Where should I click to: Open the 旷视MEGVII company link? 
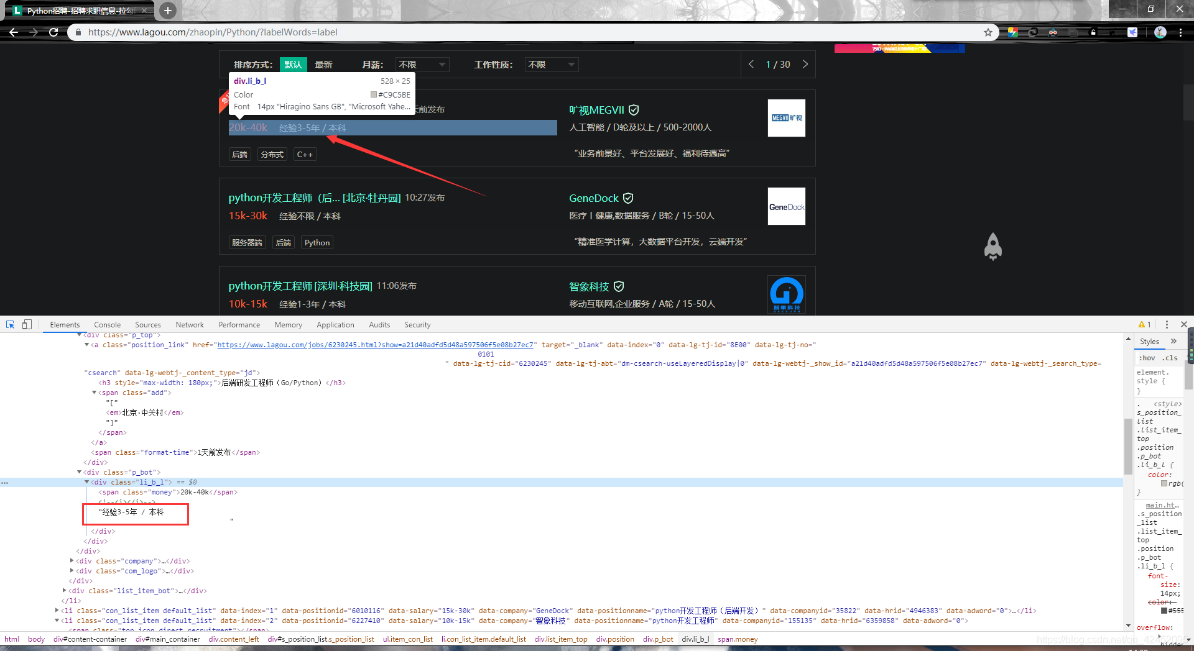(596, 110)
